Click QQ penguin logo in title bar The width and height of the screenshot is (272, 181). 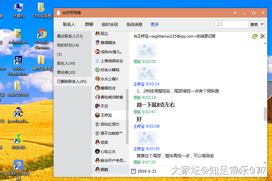pos(58,13)
